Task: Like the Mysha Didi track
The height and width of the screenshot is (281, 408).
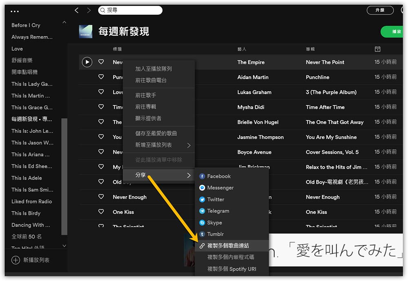Action: (x=101, y=107)
